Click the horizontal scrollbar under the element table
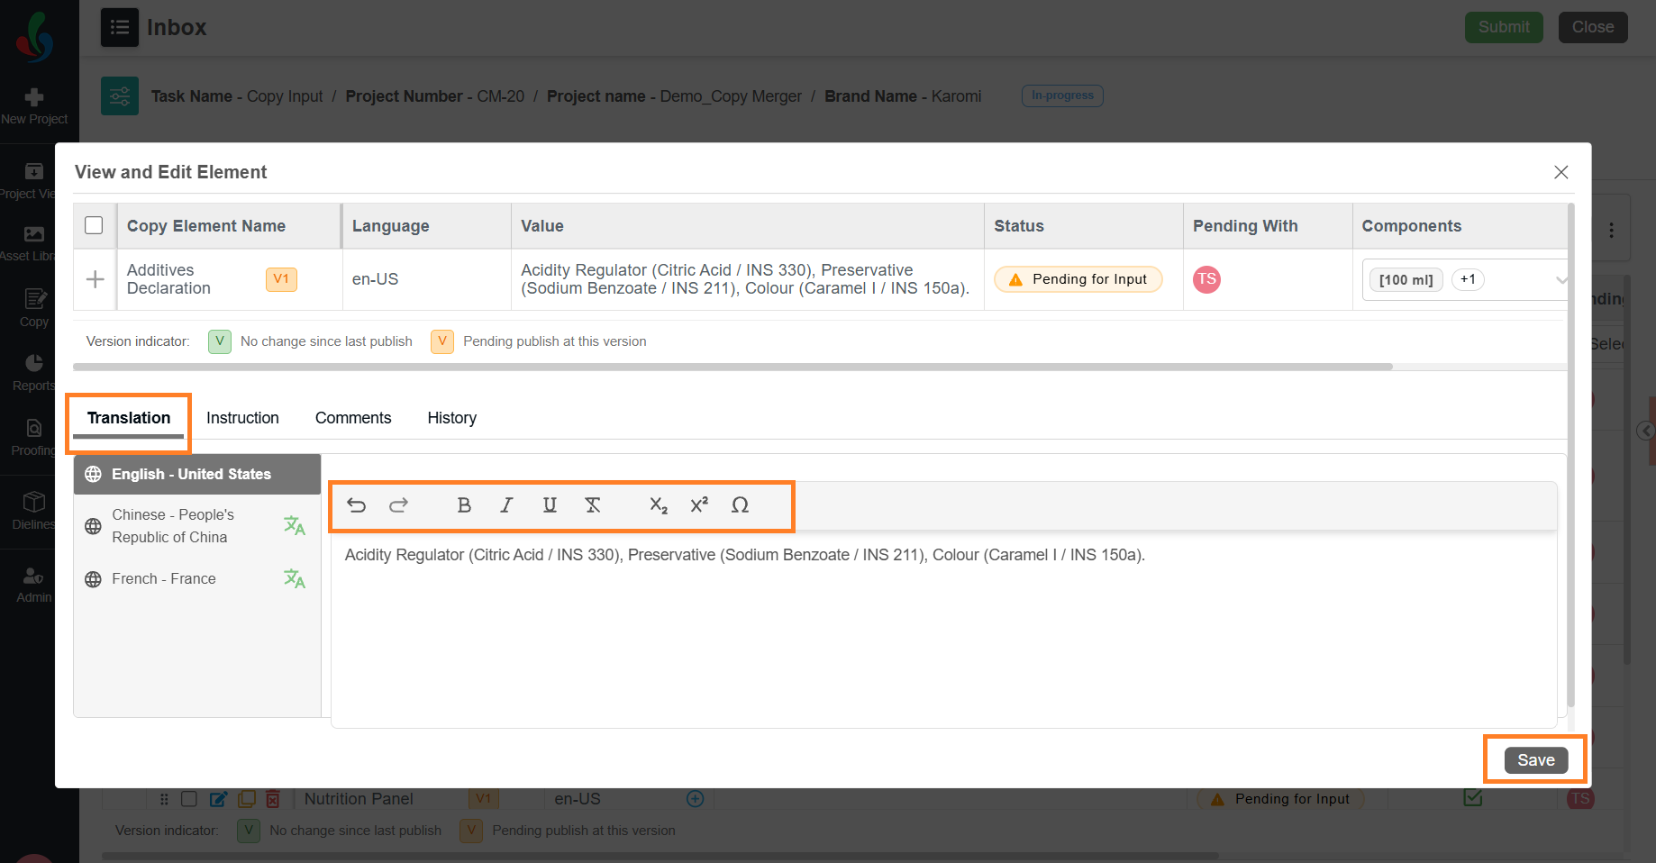1656x863 pixels. [732, 367]
